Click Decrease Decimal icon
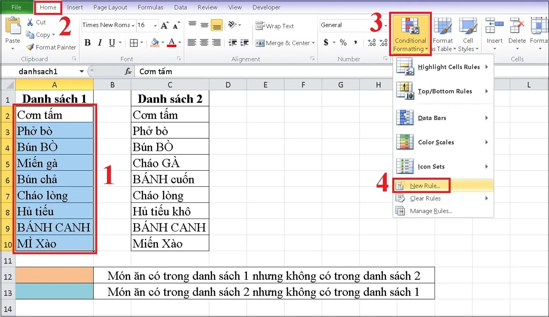The width and height of the screenshot is (549, 317). tap(383, 43)
